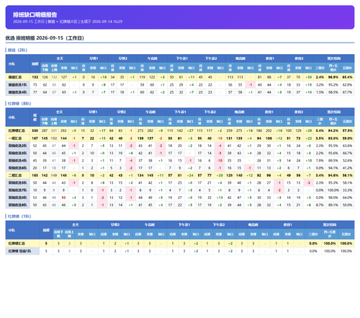Image resolution: width=360 pixels, height=318 pixels.
Task: Select the 红牌楼（8队） section heading
Action: pyautogui.click(x=19, y=104)
